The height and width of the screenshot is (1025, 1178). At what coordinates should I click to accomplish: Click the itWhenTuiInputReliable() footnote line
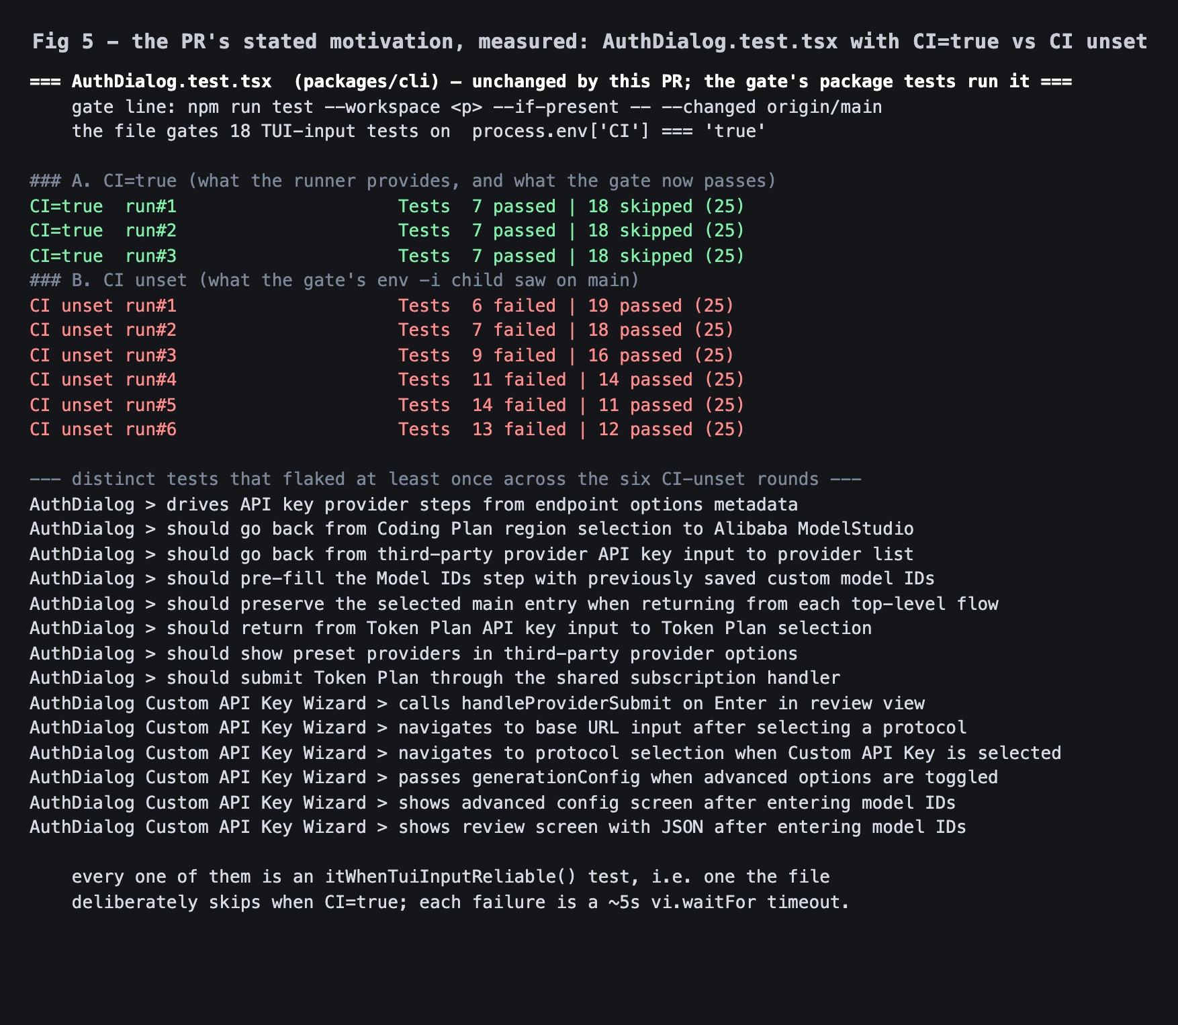[451, 877]
